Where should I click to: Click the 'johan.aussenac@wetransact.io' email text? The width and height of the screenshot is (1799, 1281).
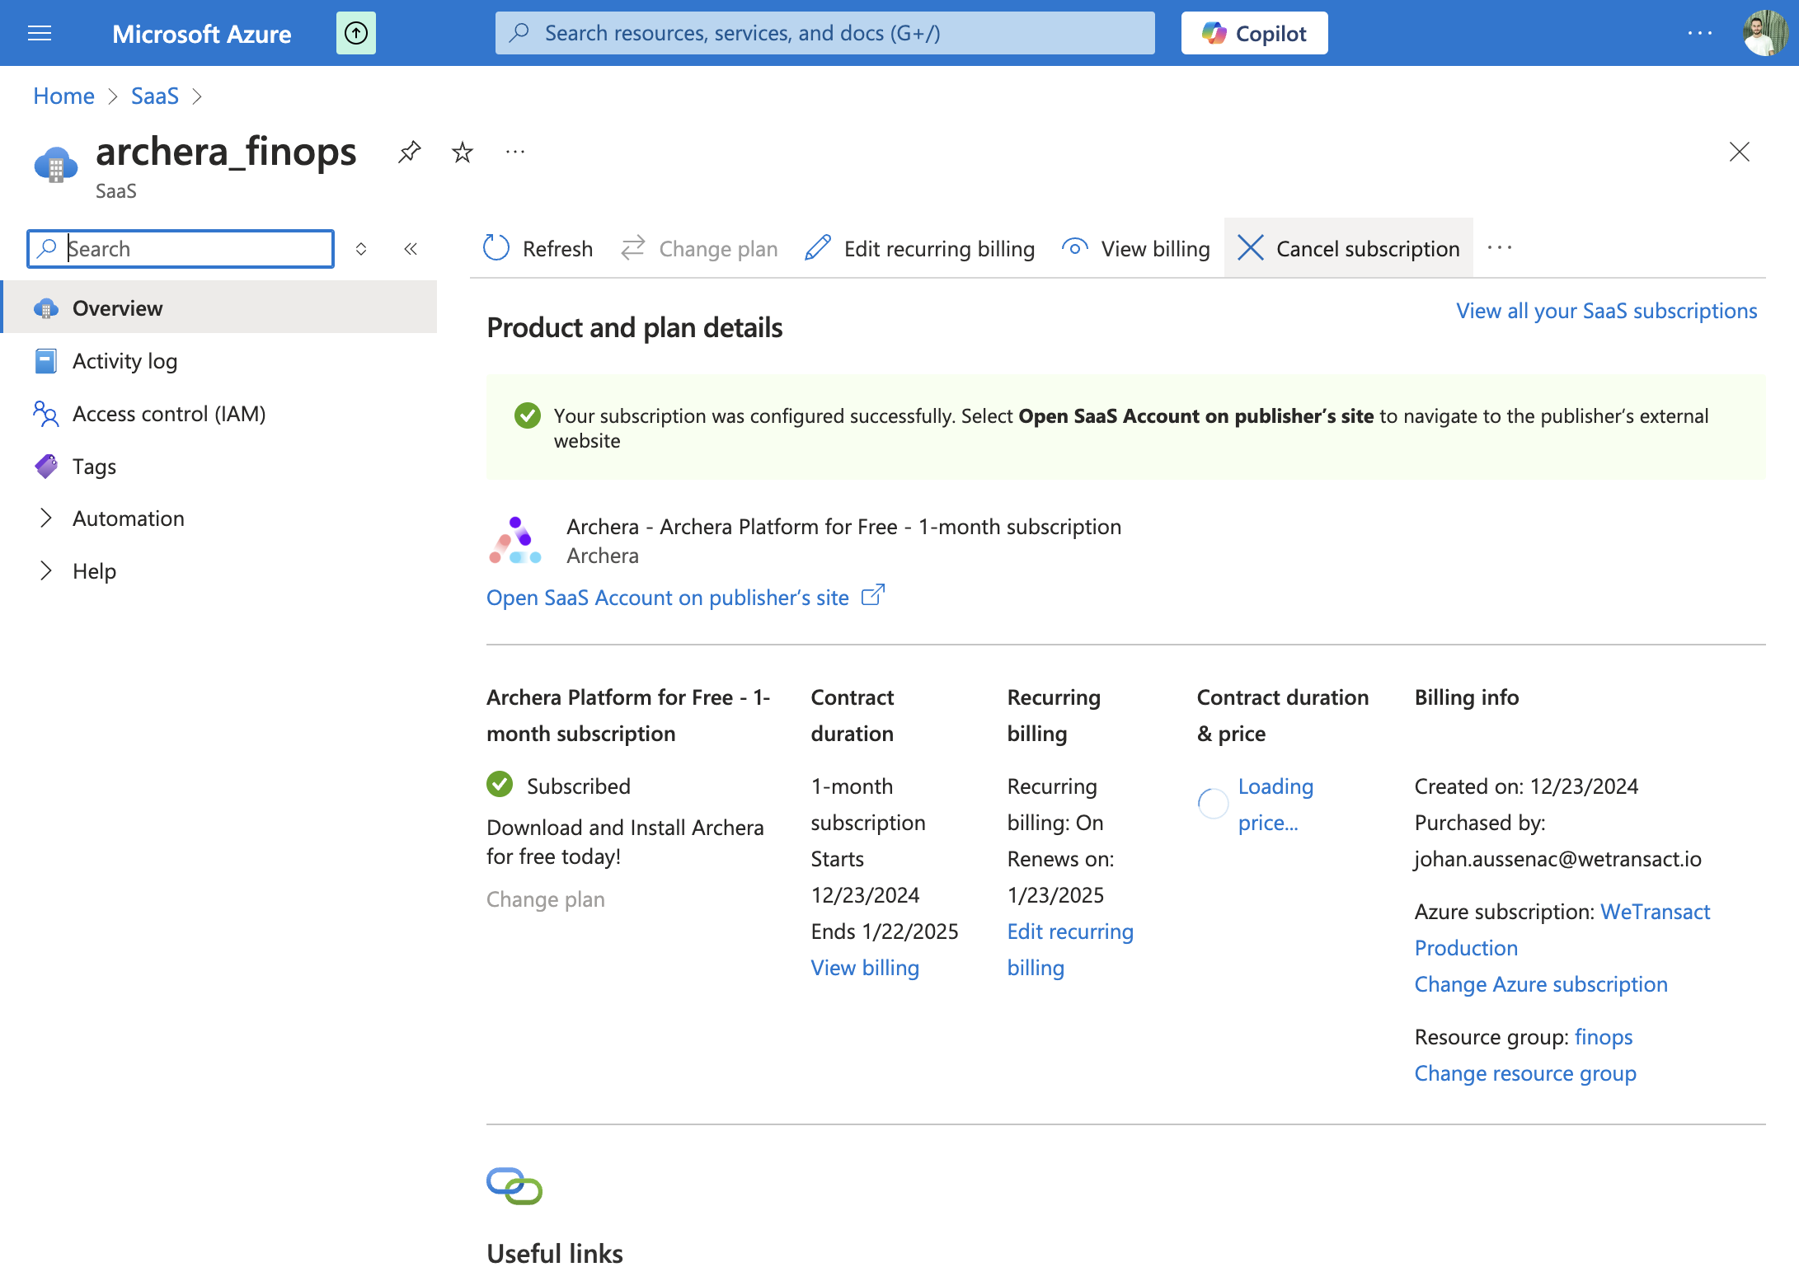tap(1558, 858)
